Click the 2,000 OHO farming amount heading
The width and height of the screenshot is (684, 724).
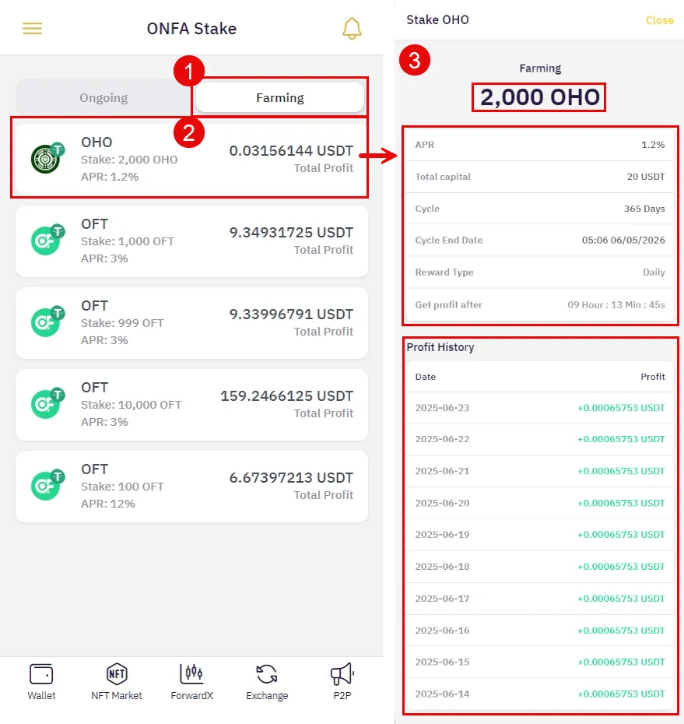539,97
